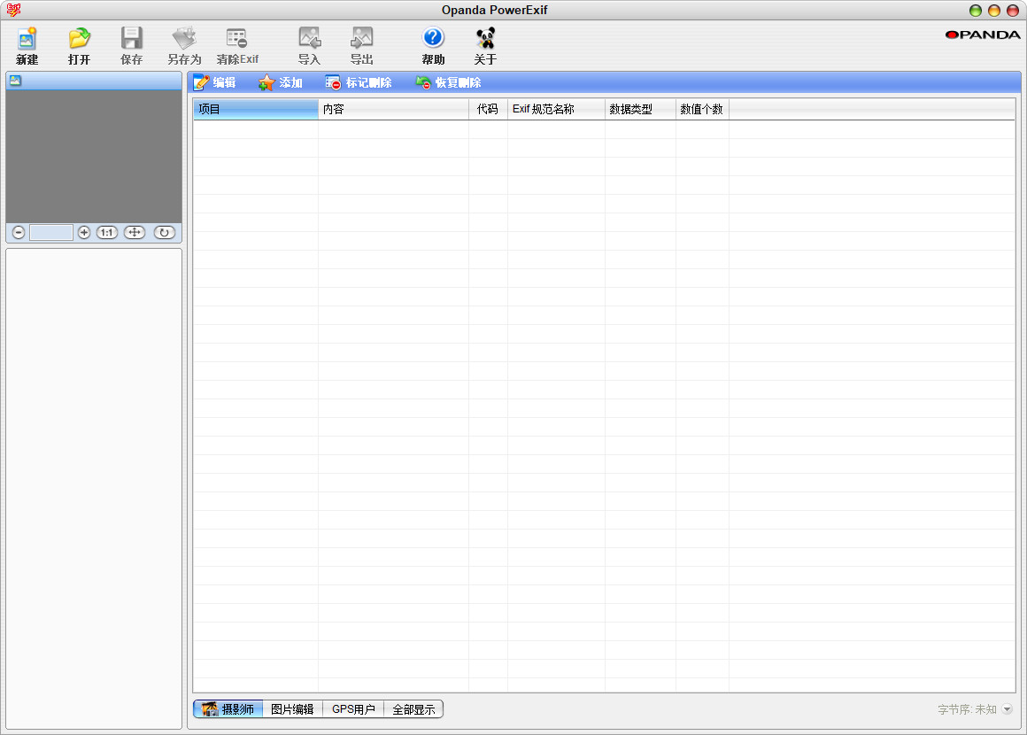This screenshot has width=1027, height=735.
Task: Click the 标记删除 mark-delete button
Action: click(359, 82)
